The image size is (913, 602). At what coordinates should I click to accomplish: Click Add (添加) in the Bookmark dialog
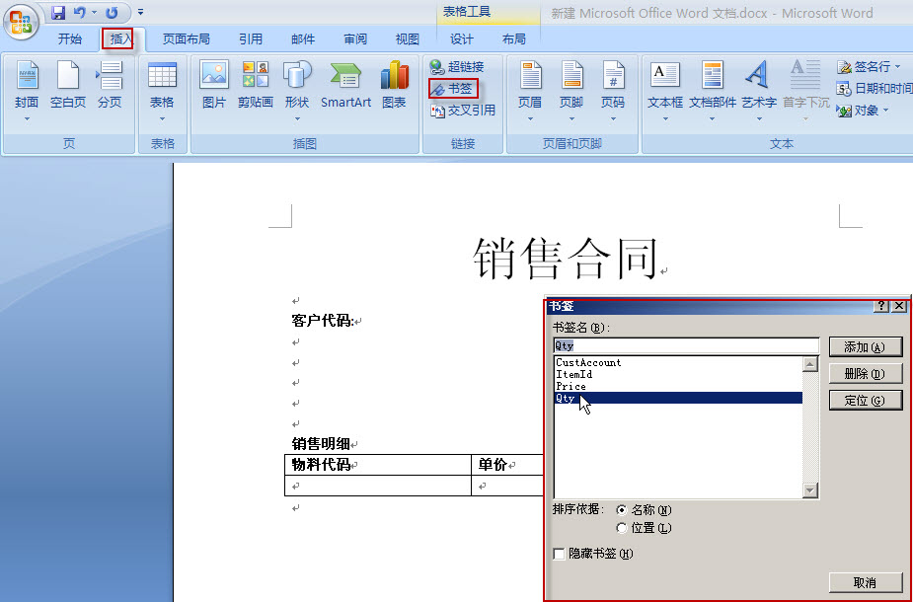[865, 347]
